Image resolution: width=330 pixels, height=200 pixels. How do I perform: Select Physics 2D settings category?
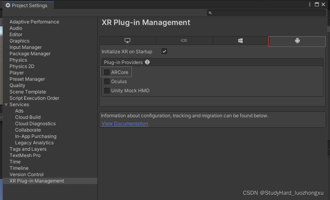coord(22,66)
